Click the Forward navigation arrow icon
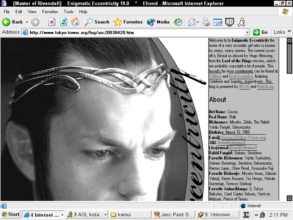This screenshot has height=220, width=293. (35, 22)
